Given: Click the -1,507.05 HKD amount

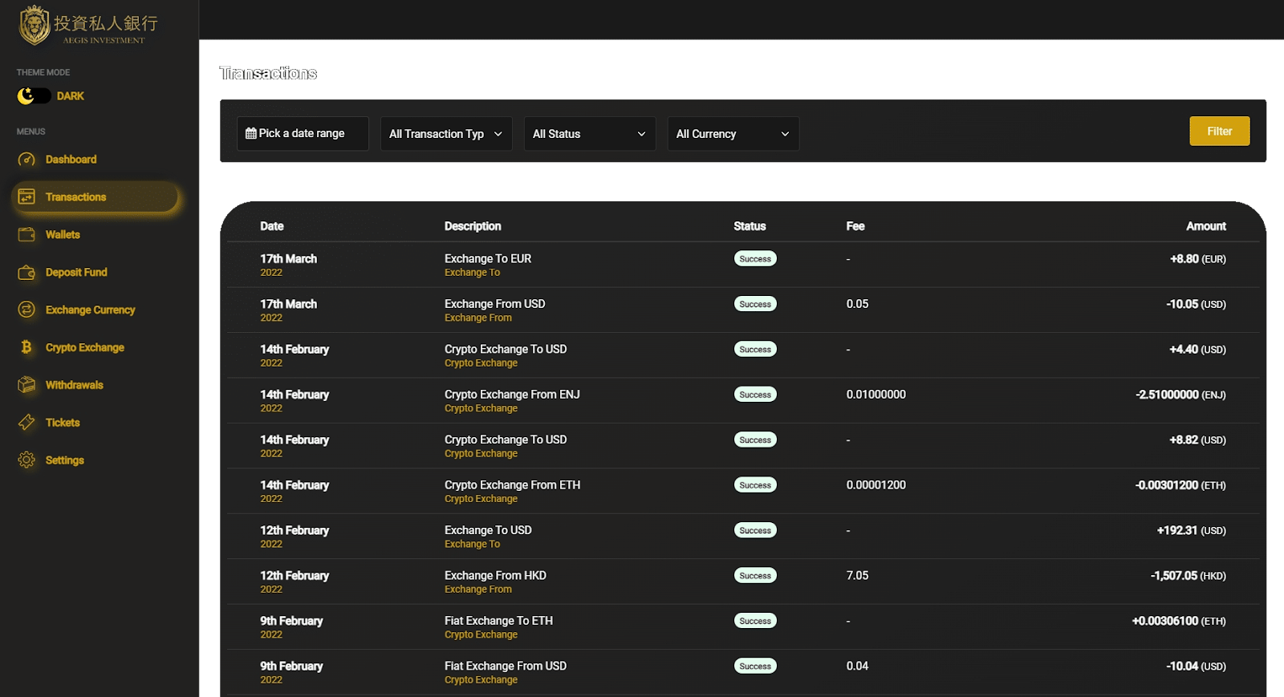Looking at the screenshot, I should coord(1189,576).
